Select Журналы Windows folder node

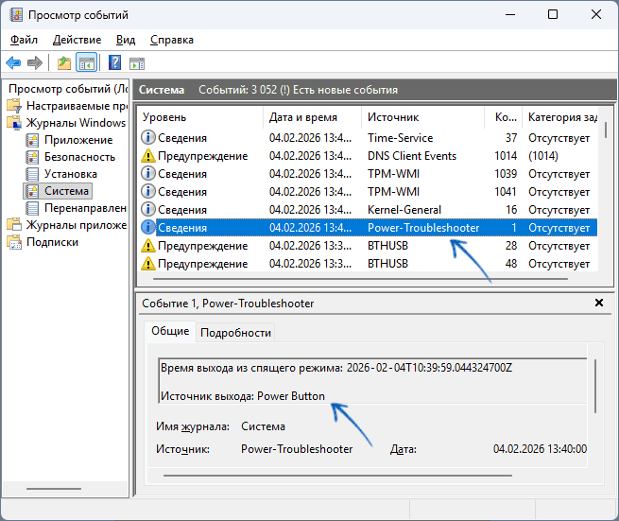pos(75,123)
